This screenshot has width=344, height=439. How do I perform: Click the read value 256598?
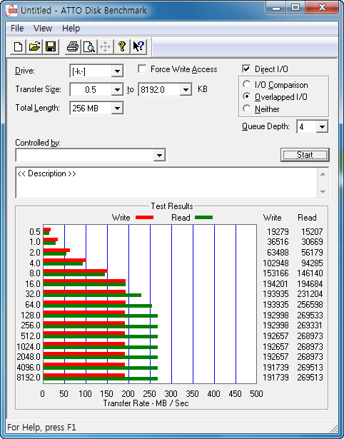[x=310, y=304]
